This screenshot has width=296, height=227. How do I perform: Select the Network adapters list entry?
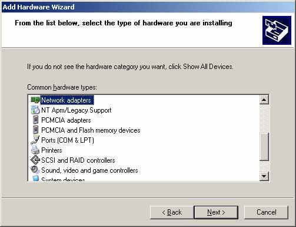point(67,100)
